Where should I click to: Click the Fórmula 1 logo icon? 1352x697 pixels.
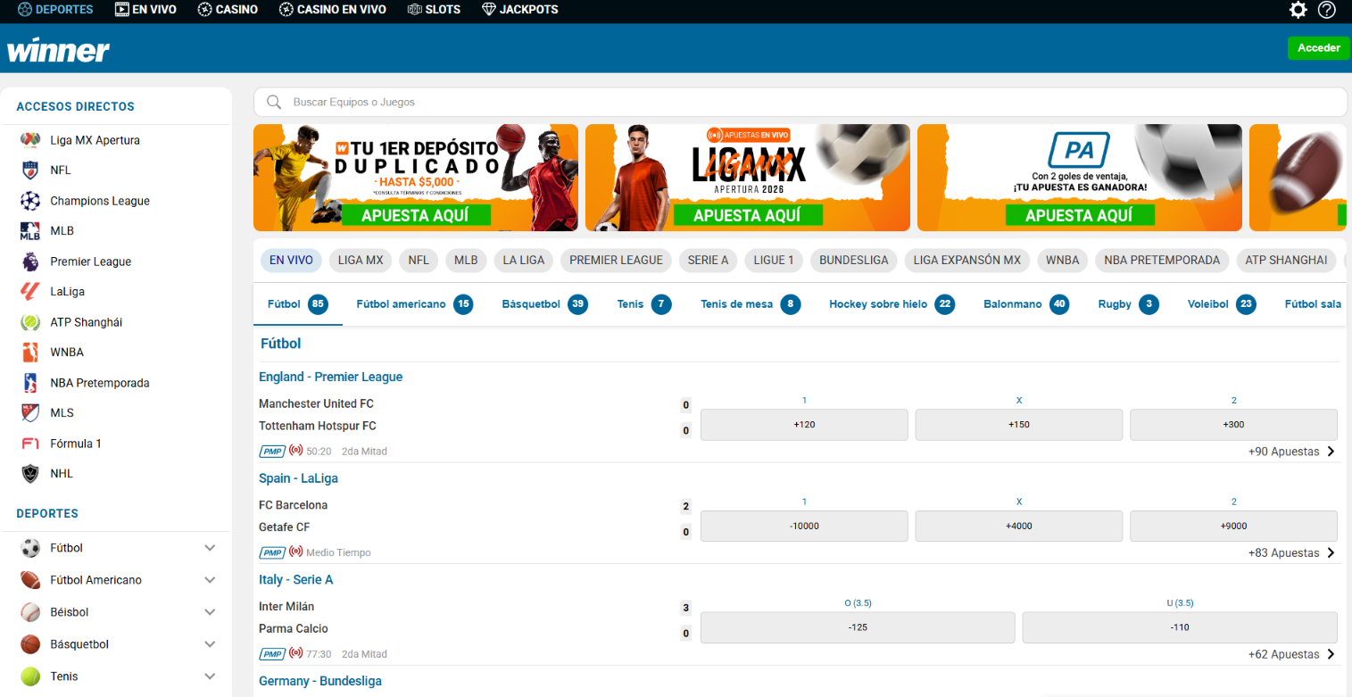click(x=31, y=444)
